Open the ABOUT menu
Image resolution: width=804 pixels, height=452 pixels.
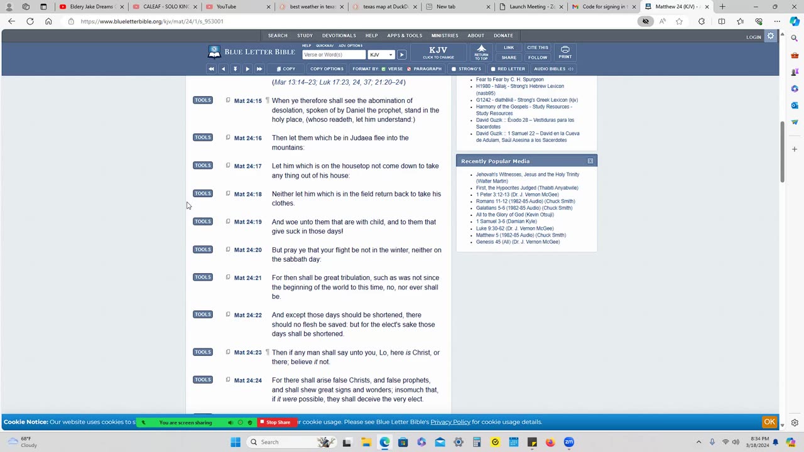475,36
